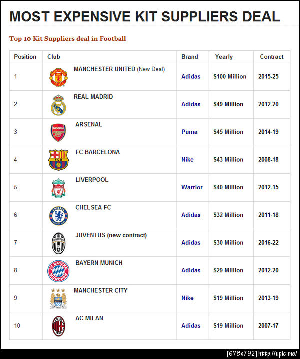
Task: Click the Real Madrid club crest
Action: (58, 105)
